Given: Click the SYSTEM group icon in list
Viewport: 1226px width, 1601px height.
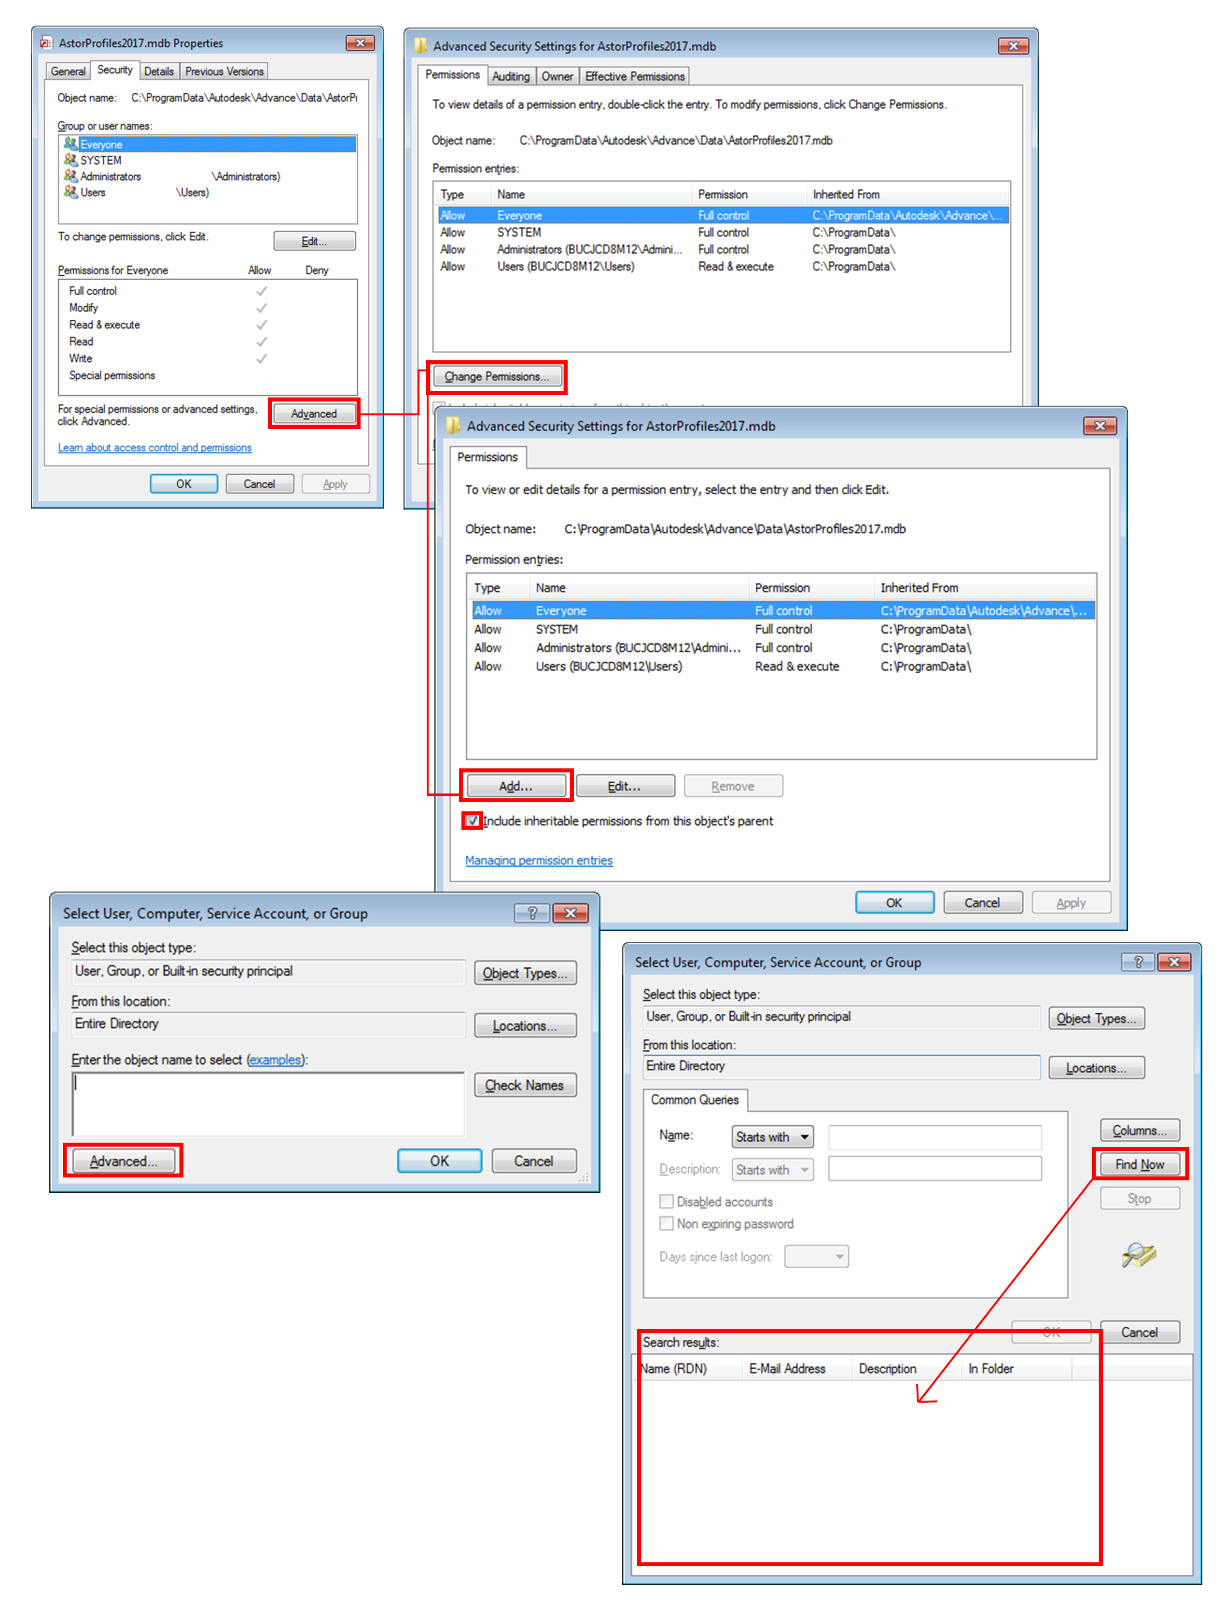Looking at the screenshot, I should point(70,159).
